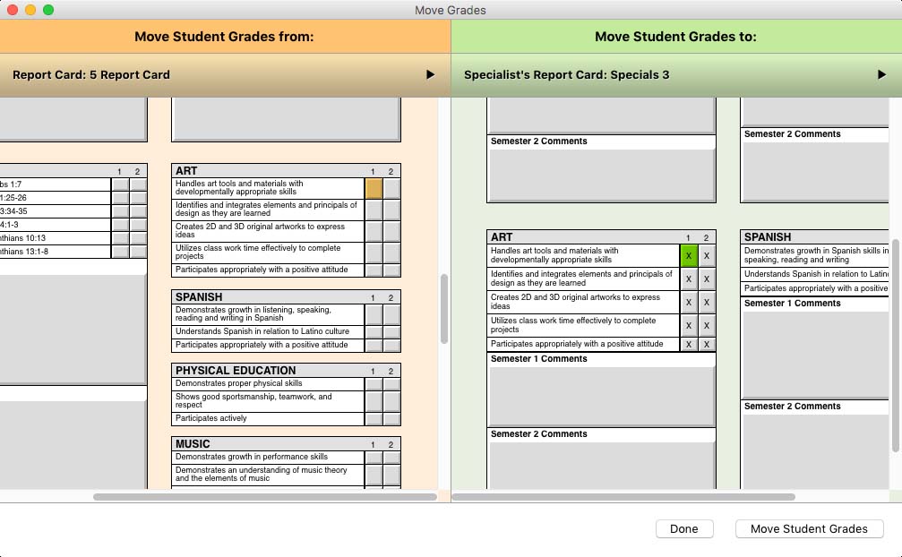Click the grade cell for 'Demonstrates growth in performance skills' under MUSIC
Screen dimensions: 902x557
point(375,456)
